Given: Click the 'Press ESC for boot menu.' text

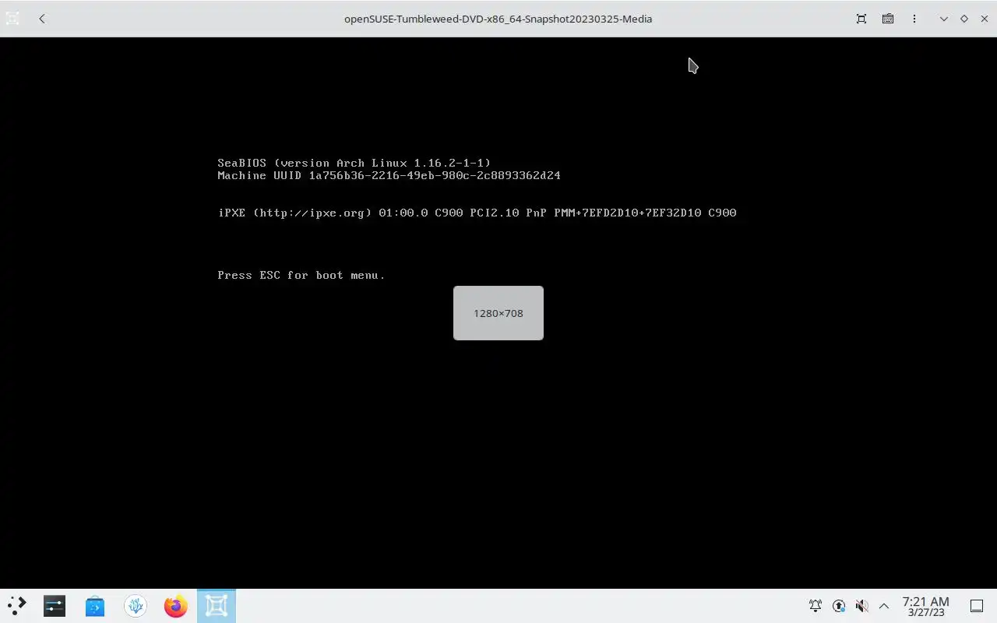Looking at the screenshot, I should [301, 275].
